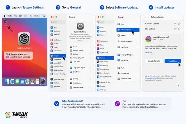Click the large System Settings icon on the desktop

(x=24, y=39)
